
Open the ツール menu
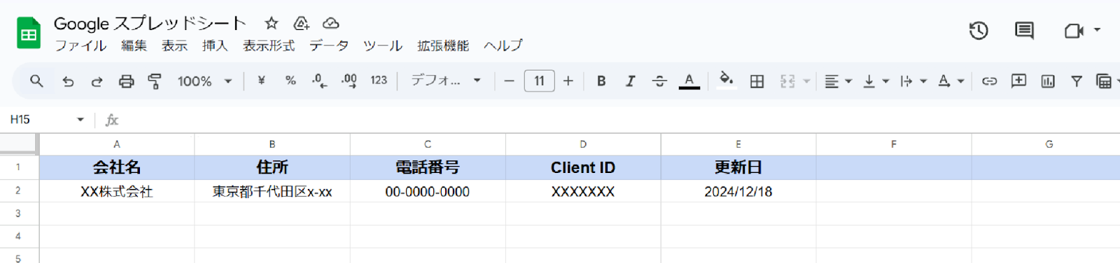pos(382,46)
